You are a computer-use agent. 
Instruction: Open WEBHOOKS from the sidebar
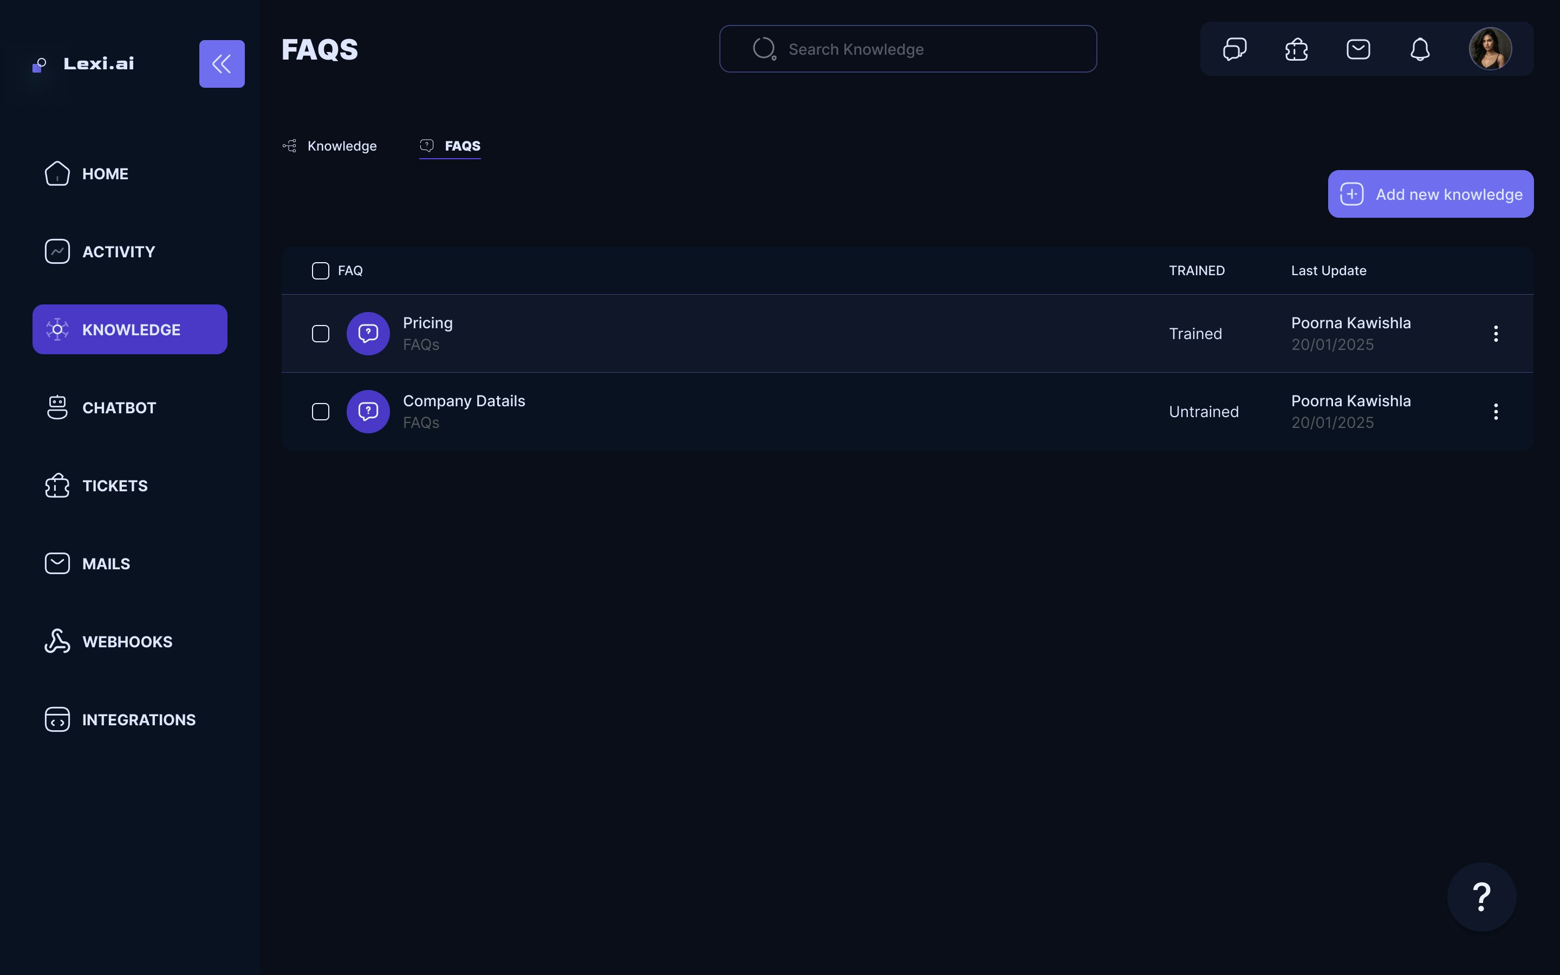[126, 642]
